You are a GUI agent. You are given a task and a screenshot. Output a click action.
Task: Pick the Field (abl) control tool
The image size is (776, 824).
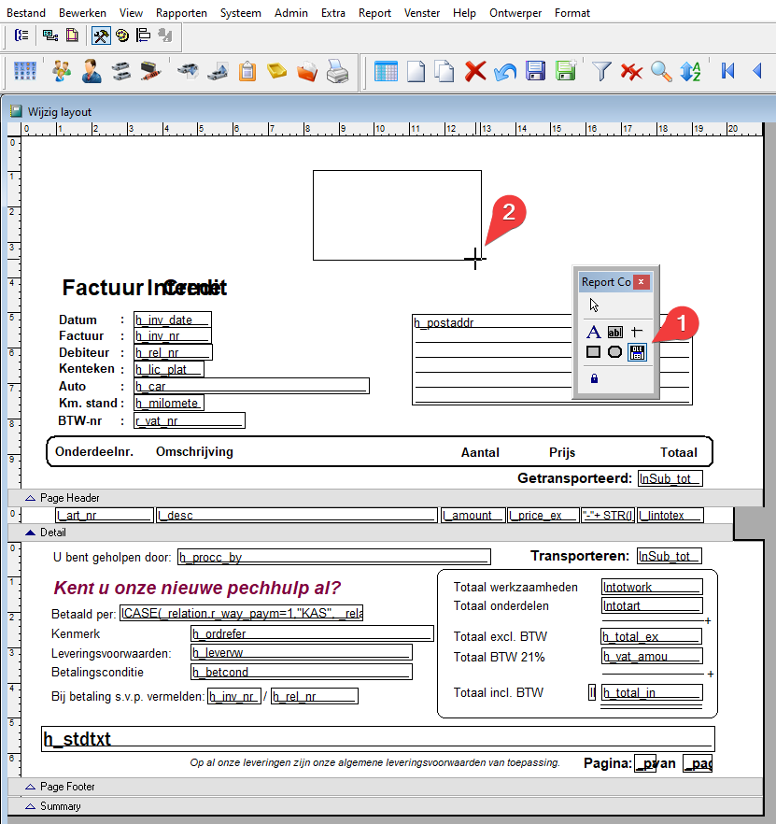(x=615, y=332)
